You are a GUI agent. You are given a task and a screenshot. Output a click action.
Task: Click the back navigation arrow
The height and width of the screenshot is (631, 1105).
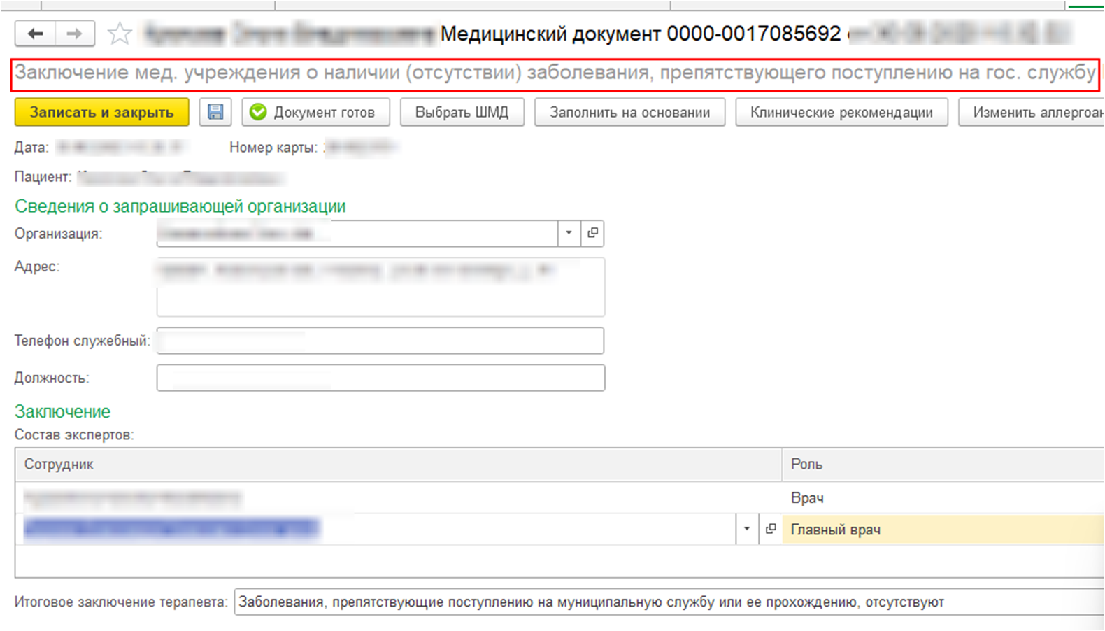point(36,34)
